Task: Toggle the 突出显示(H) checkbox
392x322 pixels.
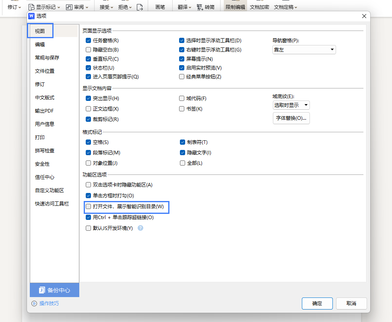Action: point(88,98)
